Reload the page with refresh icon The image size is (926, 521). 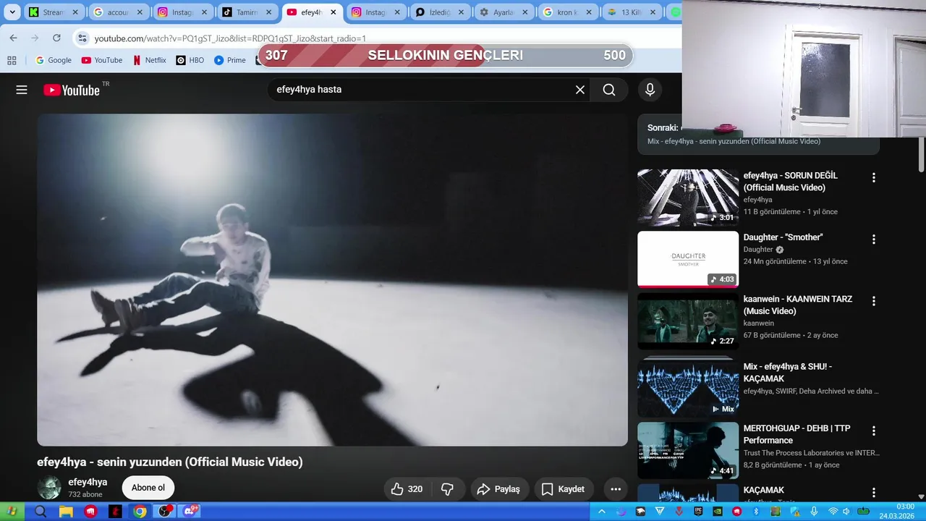56,38
